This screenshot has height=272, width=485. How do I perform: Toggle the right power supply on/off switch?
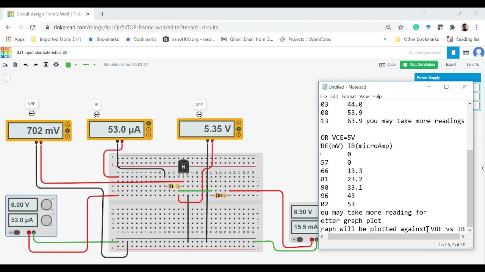point(298,239)
